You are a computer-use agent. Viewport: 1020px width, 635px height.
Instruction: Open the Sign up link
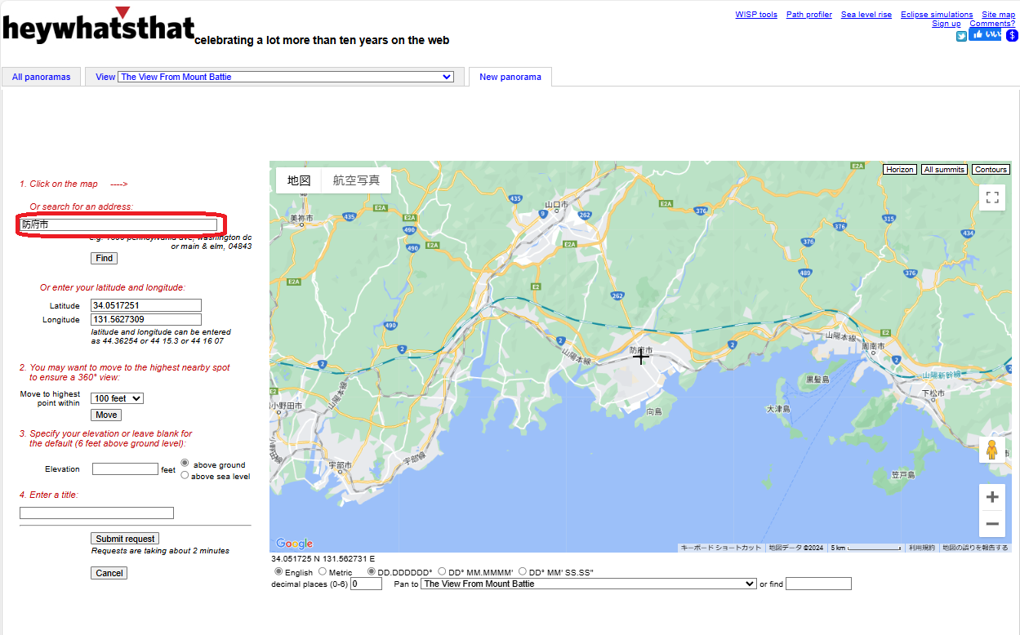tap(947, 24)
